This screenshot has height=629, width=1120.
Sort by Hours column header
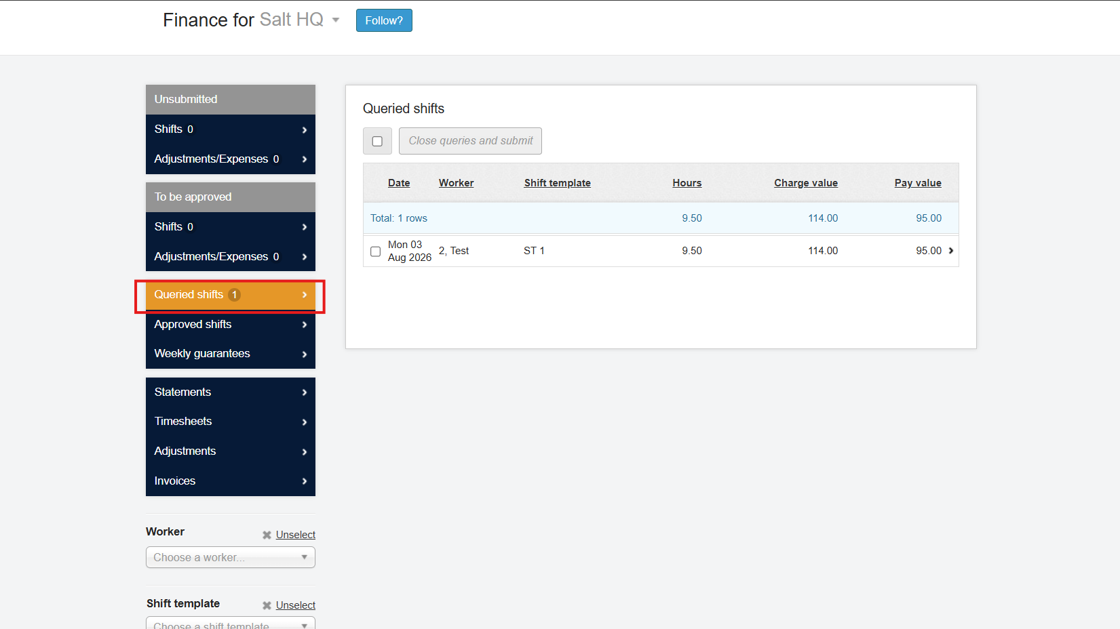687,183
